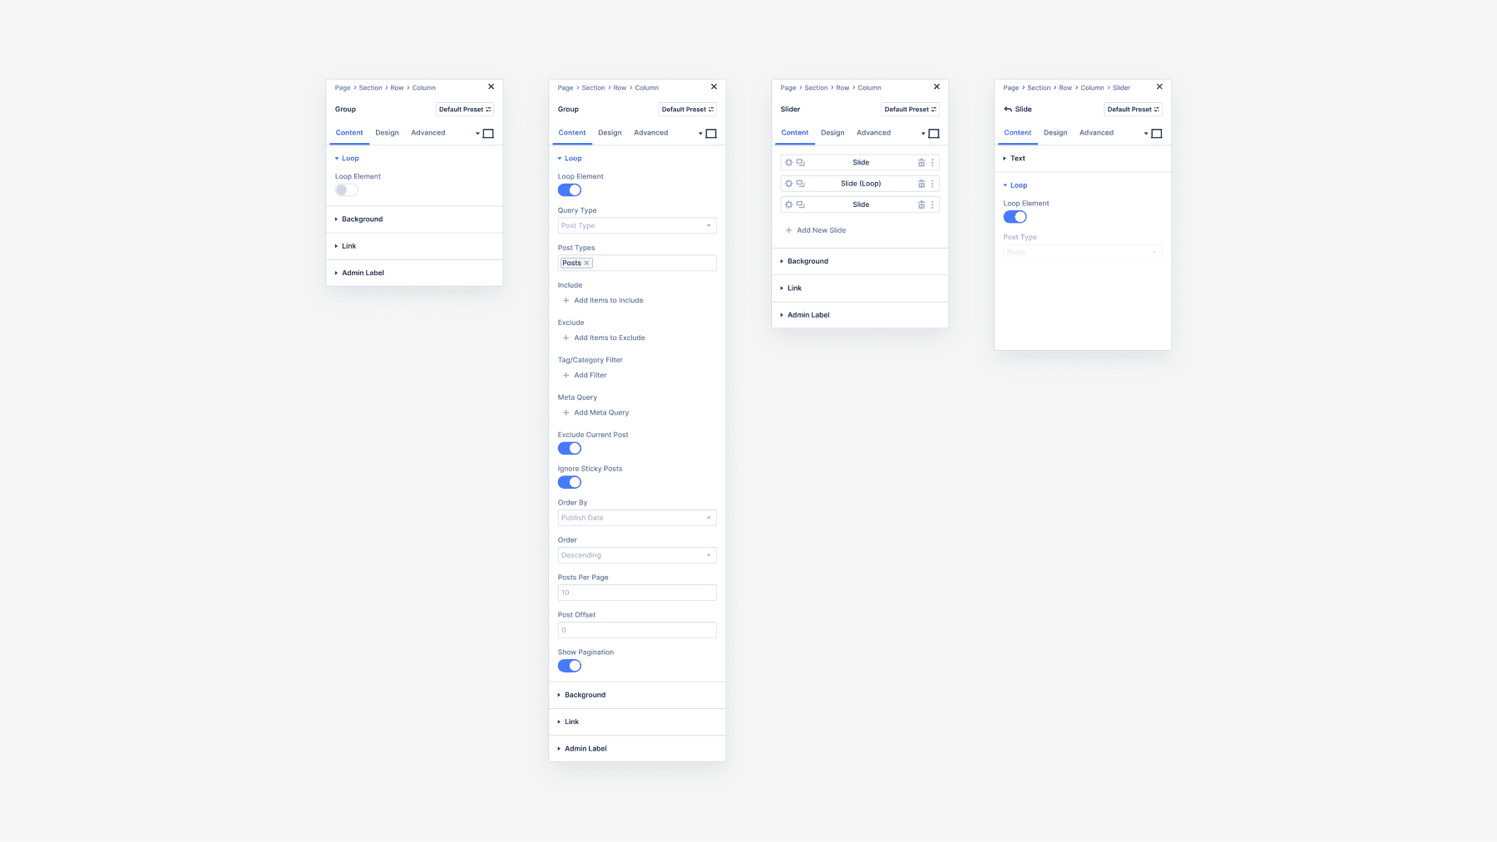Select the Content tab in the Slide panel
Image resolution: width=1497 pixels, height=842 pixels.
pyautogui.click(x=1017, y=133)
